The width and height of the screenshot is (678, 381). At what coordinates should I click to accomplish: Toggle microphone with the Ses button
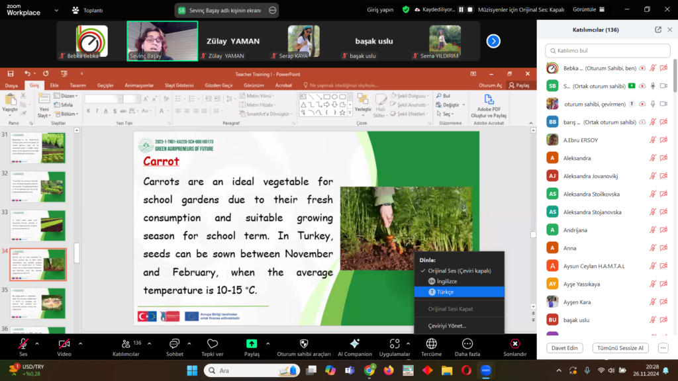(23, 344)
